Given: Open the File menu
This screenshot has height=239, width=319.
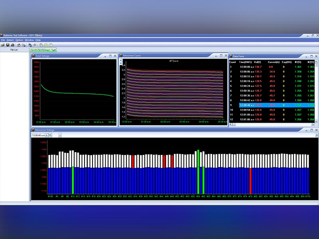Looking at the screenshot, I should coord(3,40).
